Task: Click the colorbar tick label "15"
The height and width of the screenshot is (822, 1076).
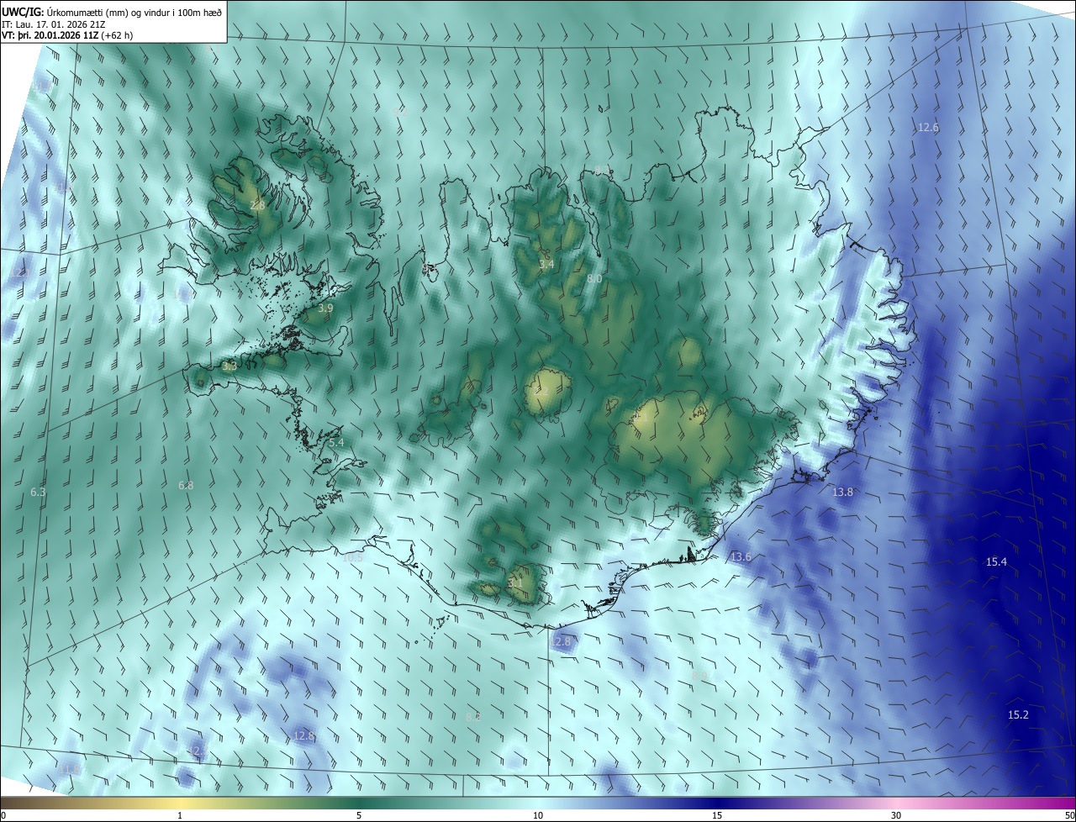Action: click(717, 815)
